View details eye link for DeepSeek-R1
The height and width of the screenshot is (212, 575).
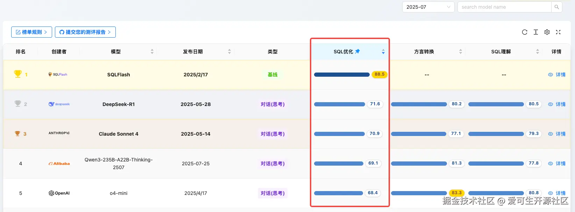[557, 104]
